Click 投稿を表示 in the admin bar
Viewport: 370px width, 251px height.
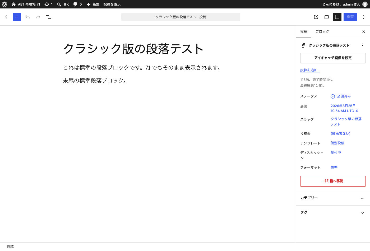click(112, 4)
